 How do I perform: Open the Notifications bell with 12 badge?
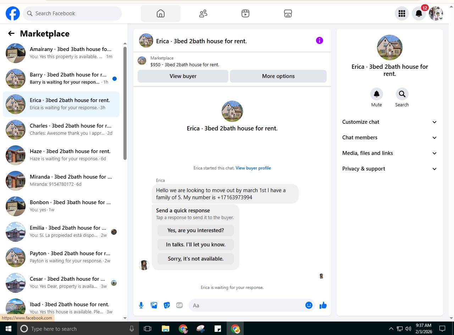419,13
